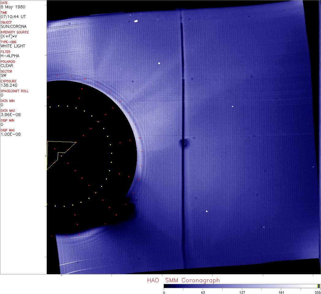321x294 pixels.
Task: Click the yellow-blue marker at the colorbar's right end
Action: 319,286
